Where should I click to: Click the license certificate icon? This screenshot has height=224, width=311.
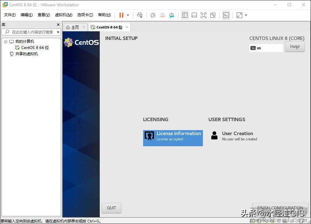[x=149, y=136]
